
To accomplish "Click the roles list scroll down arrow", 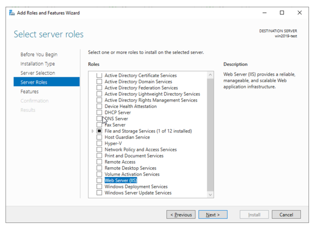I will pyautogui.click(x=210, y=195).
